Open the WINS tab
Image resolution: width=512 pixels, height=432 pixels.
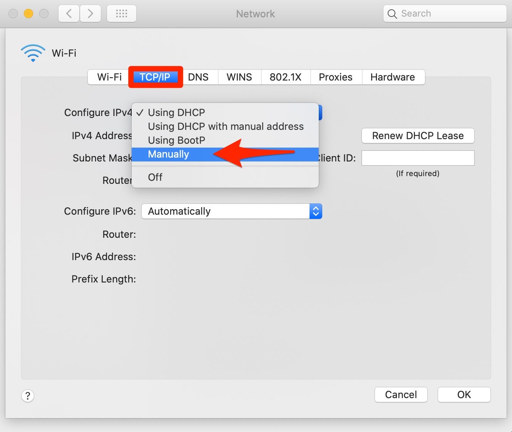(x=239, y=77)
